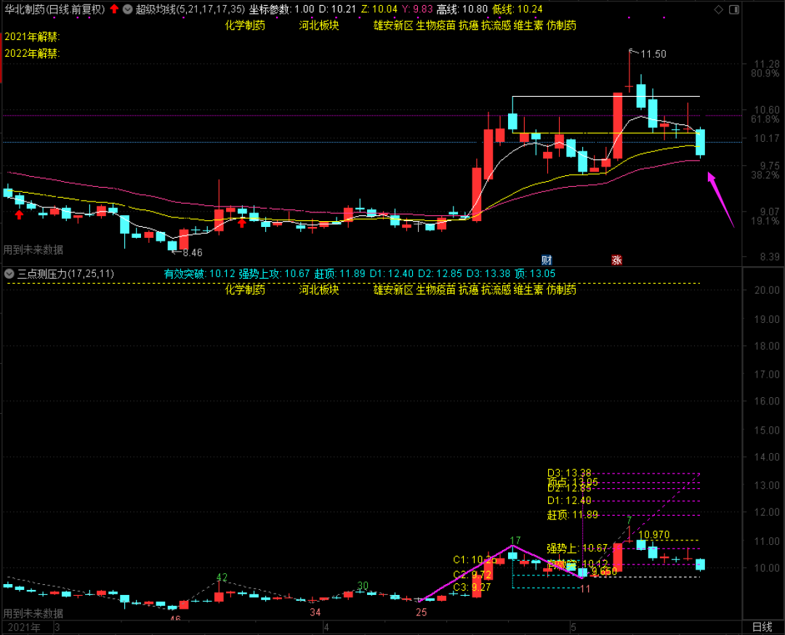Click 用到未来数据 notice in upper chart

click(x=33, y=249)
